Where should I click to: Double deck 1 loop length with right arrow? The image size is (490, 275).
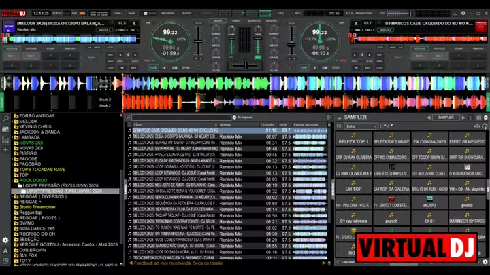(135, 55)
